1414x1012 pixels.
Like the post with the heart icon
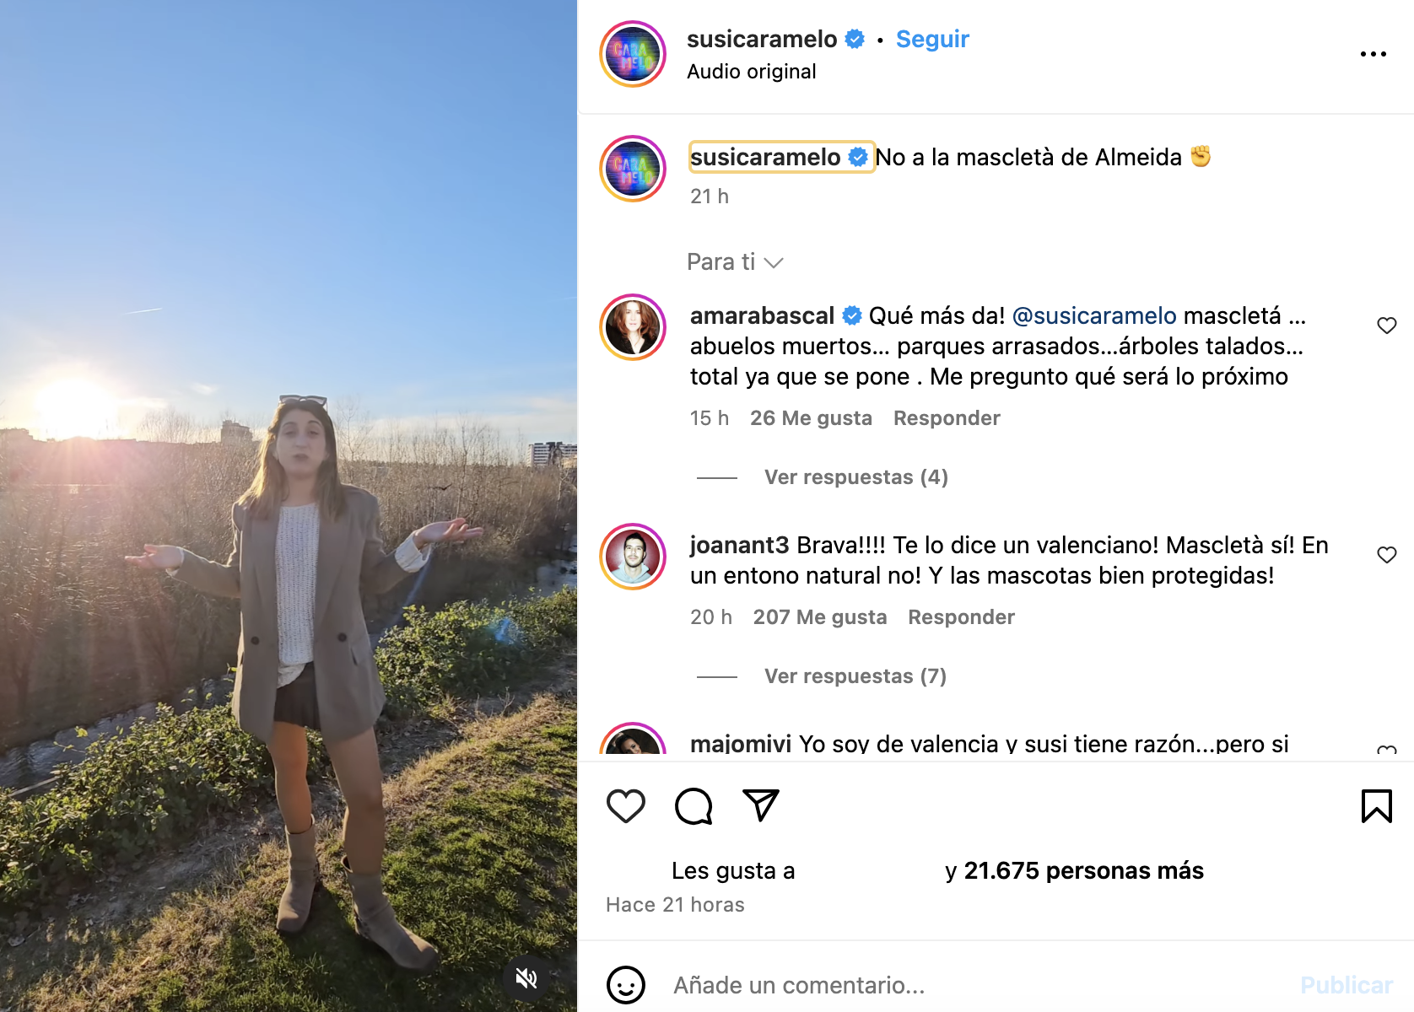click(626, 806)
